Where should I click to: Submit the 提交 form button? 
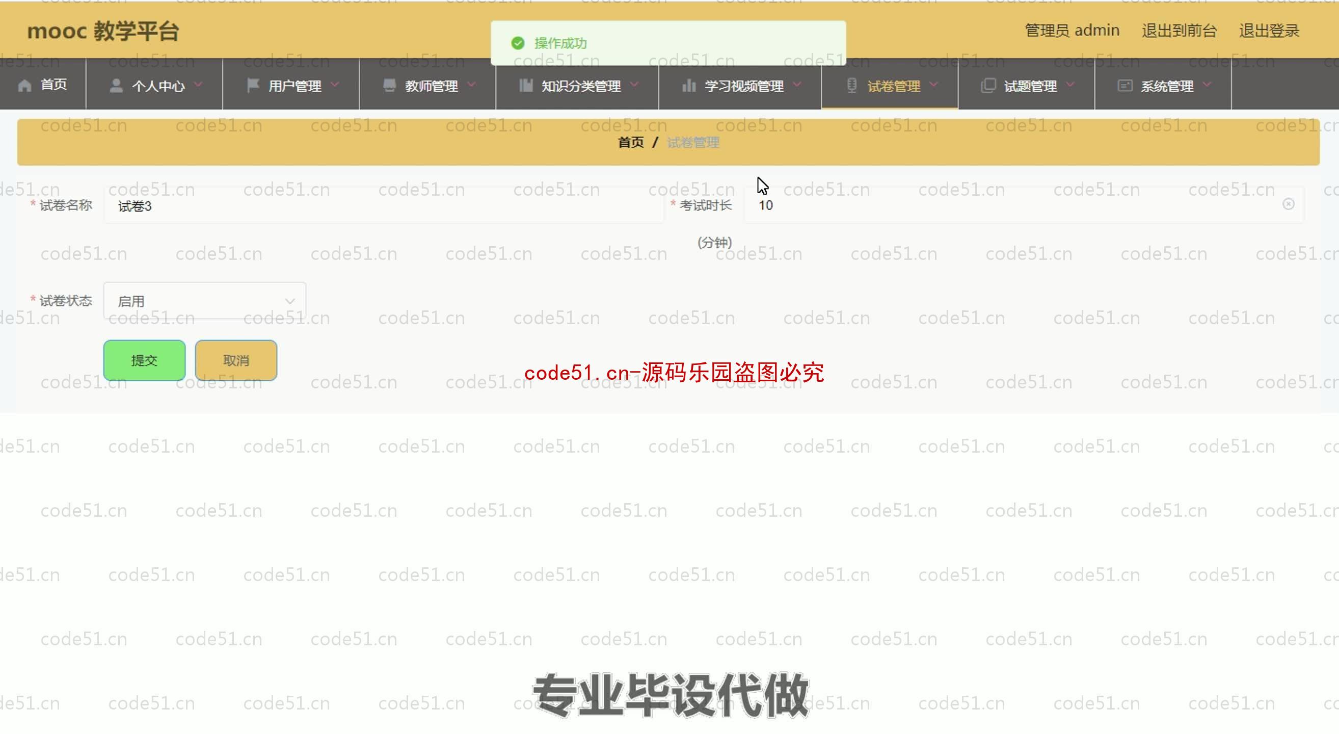pos(144,360)
